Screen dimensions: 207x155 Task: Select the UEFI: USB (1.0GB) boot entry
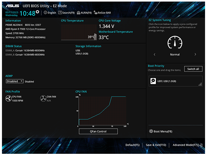[176, 81]
